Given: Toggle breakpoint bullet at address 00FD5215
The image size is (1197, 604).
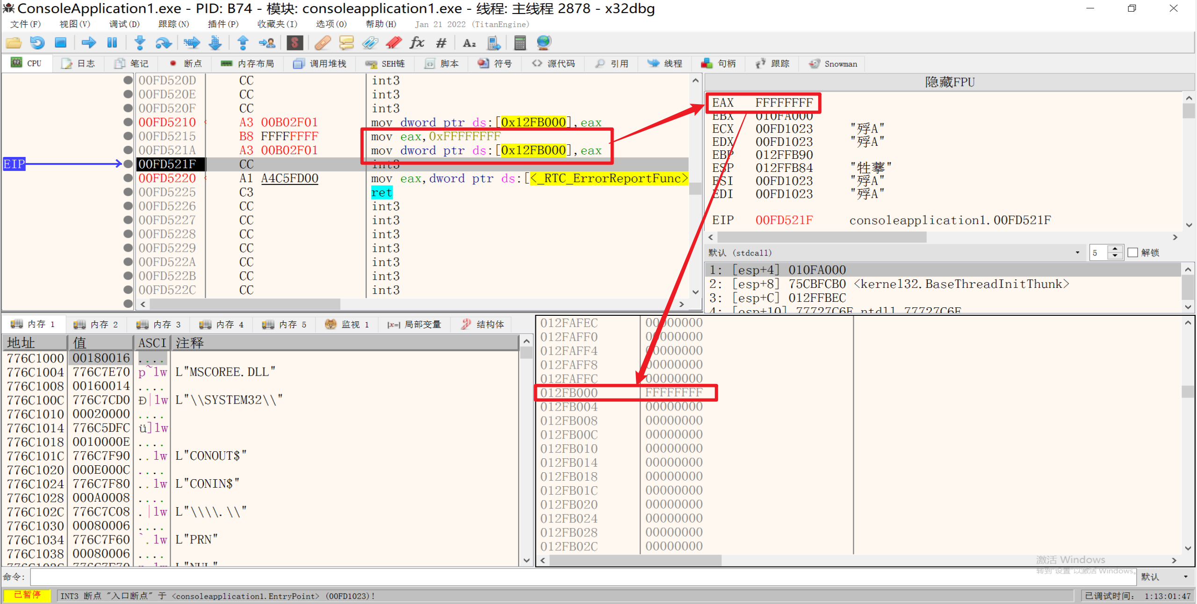Looking at the screenshot, I should click(x=128, y=136).
